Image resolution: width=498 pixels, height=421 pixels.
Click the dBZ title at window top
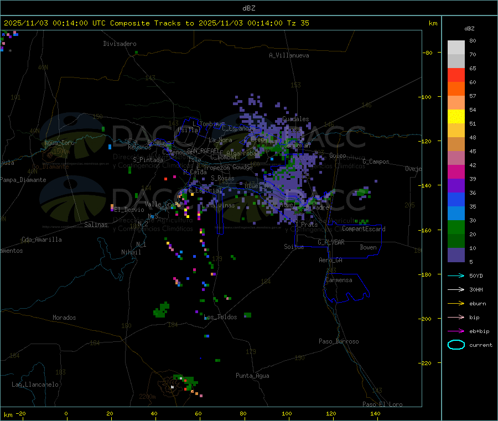[x=248, y=8]
